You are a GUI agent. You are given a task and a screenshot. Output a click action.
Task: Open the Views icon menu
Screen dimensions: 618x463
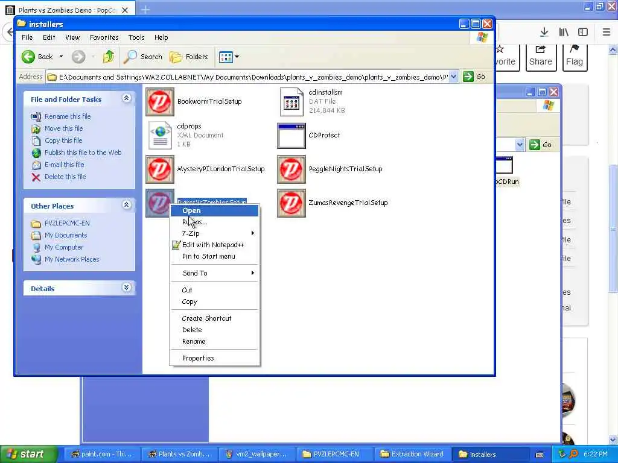[229, 57]
